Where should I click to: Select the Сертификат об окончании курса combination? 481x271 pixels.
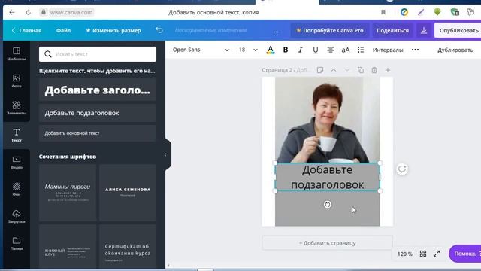[128, 246]
